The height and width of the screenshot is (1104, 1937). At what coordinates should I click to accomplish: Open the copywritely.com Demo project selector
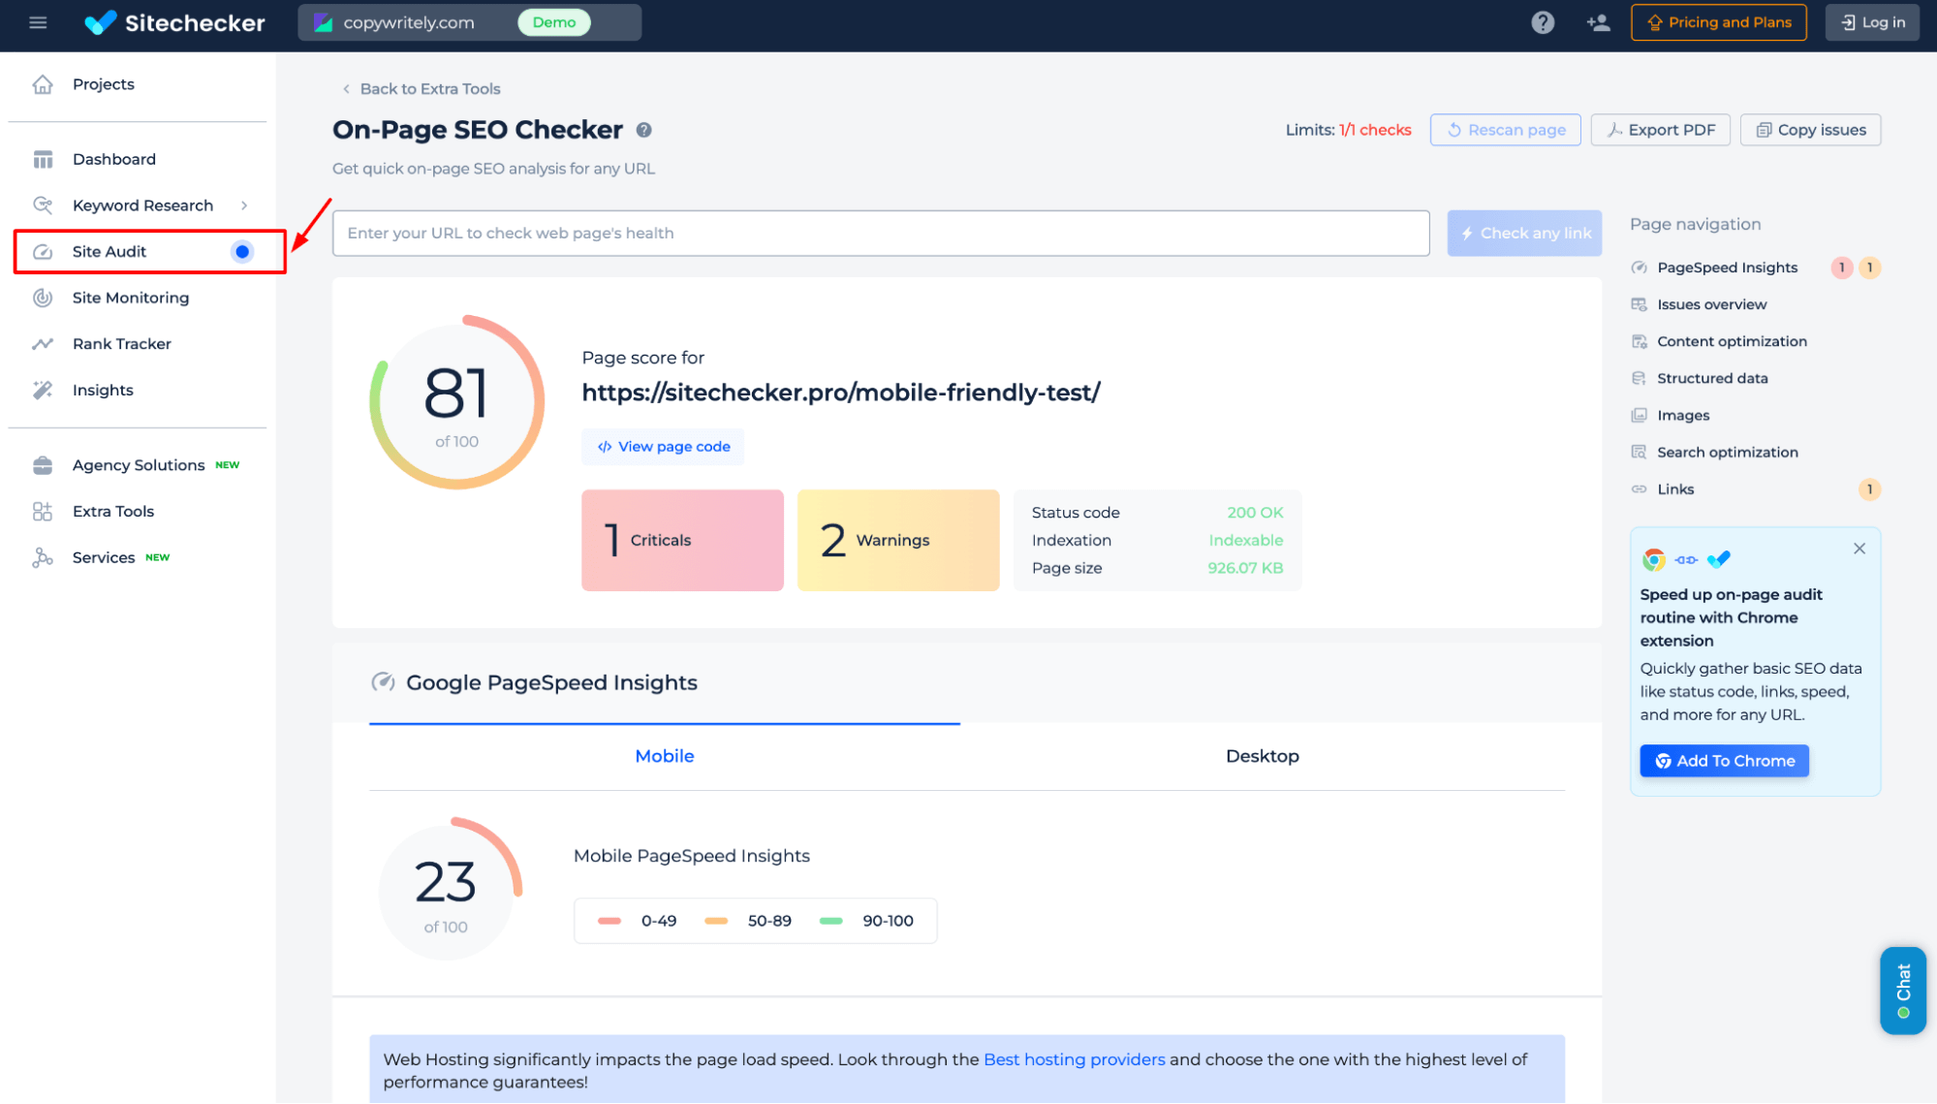pyautogui.click(x=469, y=22)
